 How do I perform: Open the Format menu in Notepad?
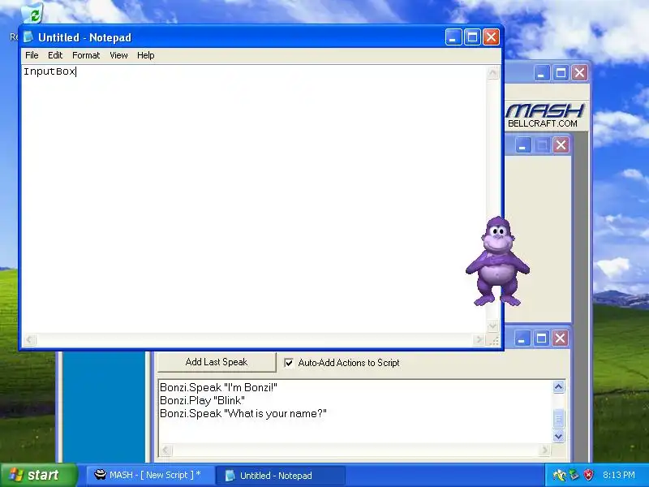tap(86, 55)
